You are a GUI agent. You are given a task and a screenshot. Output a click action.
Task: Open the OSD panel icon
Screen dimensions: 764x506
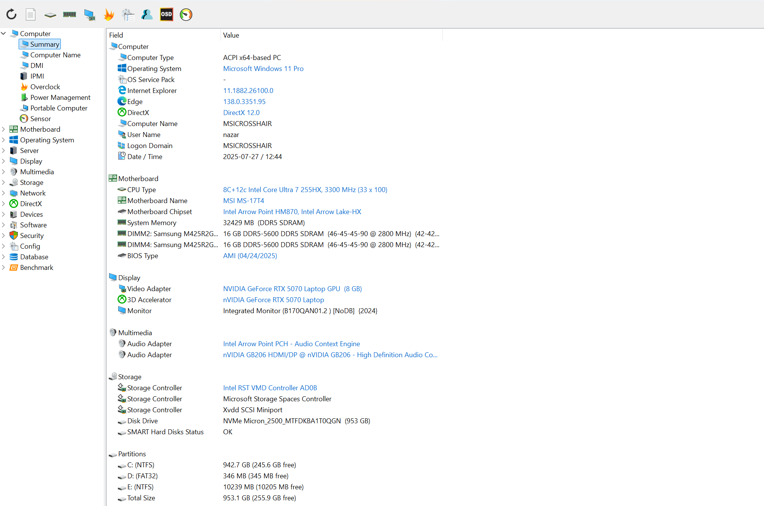pos(166,14)
